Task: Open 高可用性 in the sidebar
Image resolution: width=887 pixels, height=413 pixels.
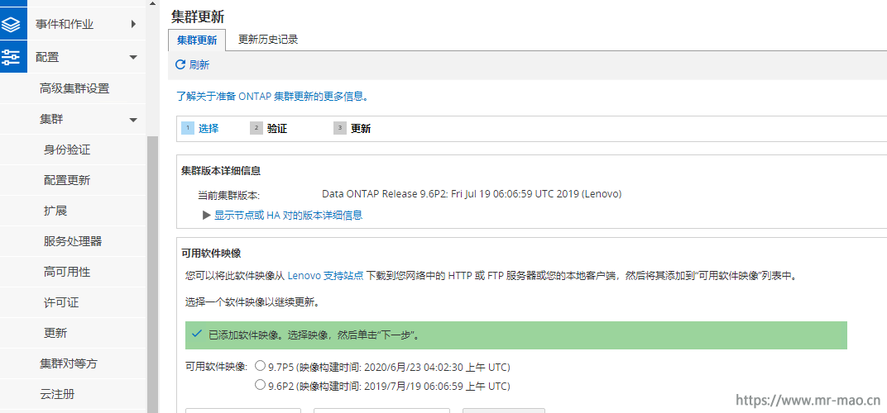Action: pos(67,273)
